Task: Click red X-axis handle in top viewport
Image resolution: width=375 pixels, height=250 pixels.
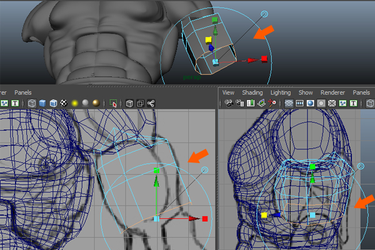Action: click(x=264, y=59)
